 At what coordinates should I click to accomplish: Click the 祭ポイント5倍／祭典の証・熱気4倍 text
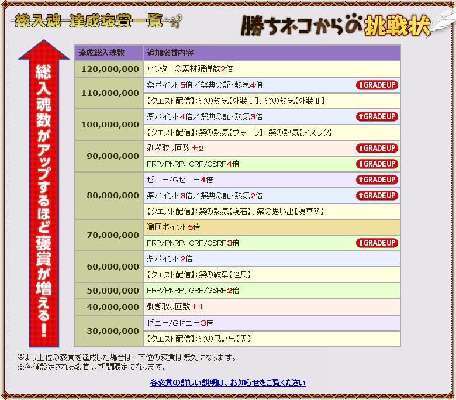click(205, 85)
